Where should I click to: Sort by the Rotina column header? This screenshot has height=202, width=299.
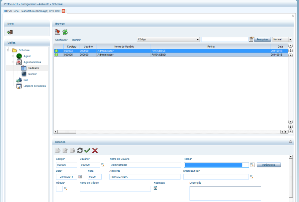click(211, 46)
